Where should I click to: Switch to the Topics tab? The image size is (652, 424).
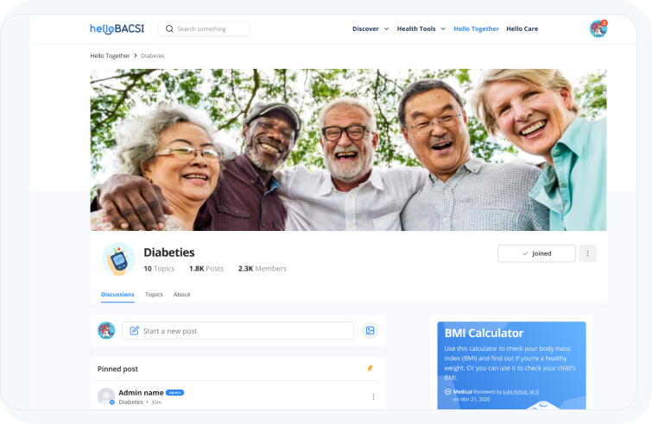click(x=154, y=294)
